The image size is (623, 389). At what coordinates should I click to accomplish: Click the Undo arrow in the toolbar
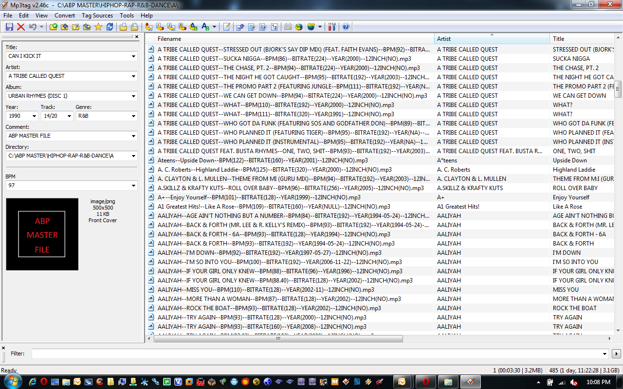click(33, 27)
